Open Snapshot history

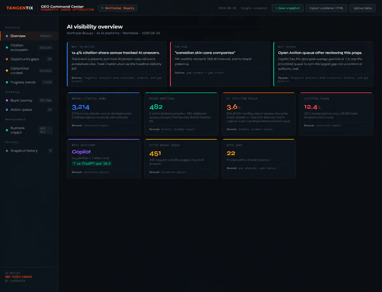(x=29, y=151)
